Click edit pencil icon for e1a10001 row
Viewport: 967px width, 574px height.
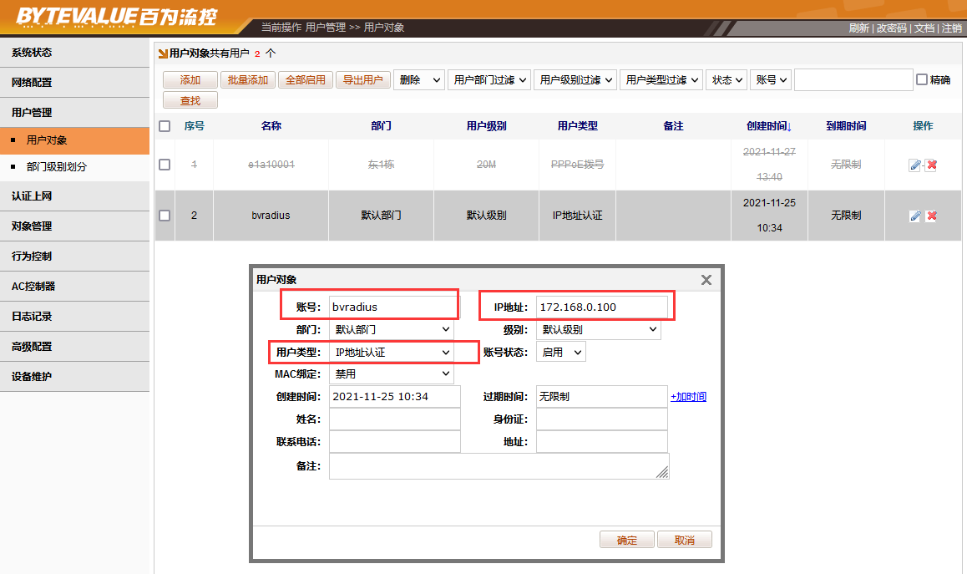point(915,165)
